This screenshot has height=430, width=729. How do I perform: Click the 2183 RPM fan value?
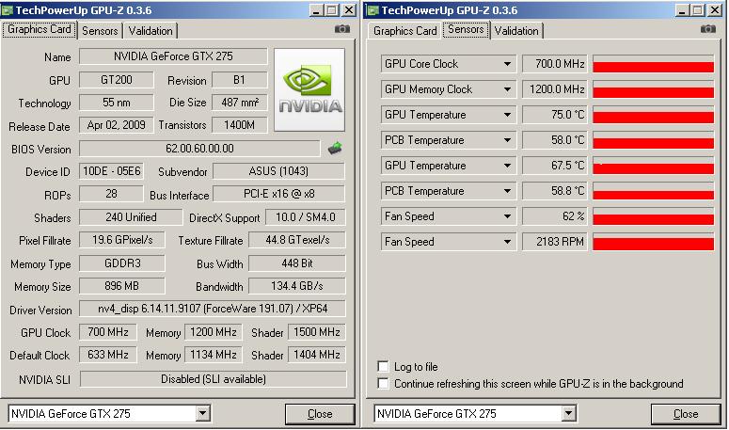[555, 242]
